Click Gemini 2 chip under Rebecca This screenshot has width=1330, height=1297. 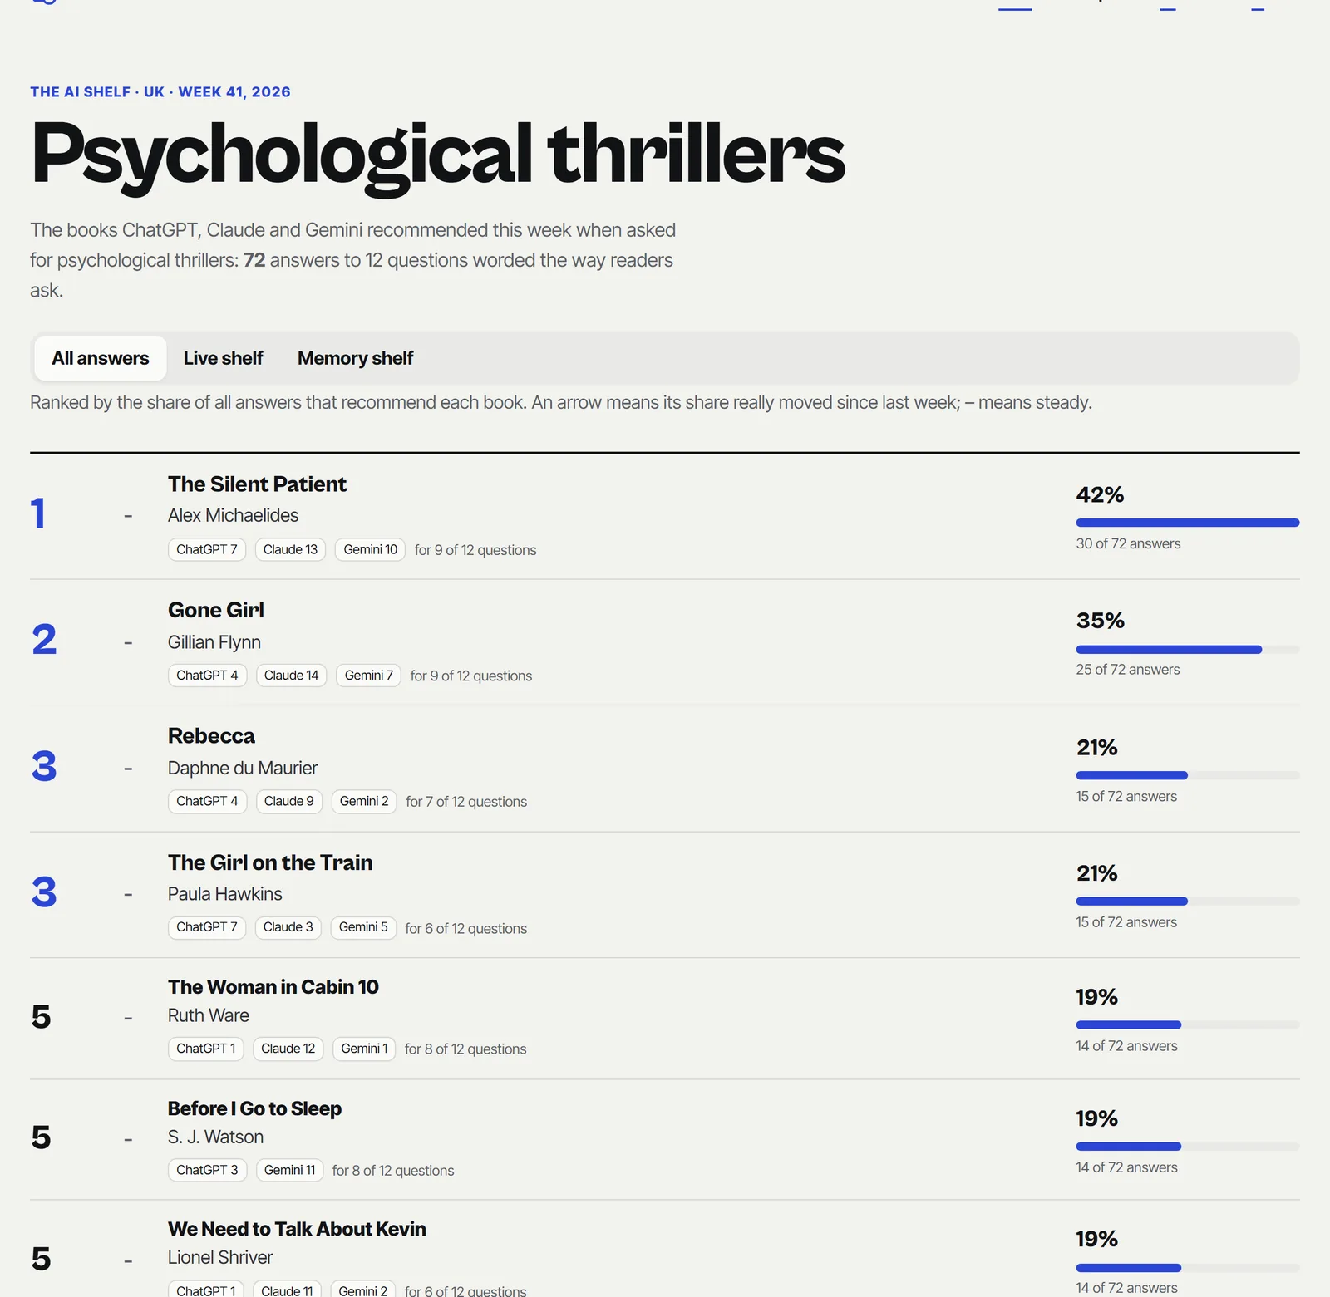(x=364, y=801)
